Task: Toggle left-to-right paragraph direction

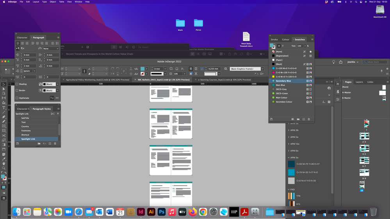Action: coord(18,48)
